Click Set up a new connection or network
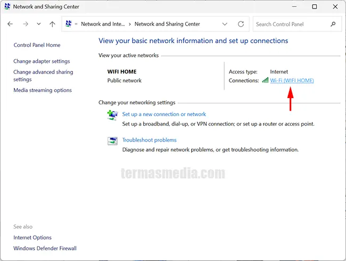The width and height of the screenshot is (346, 261). (164, 114)
